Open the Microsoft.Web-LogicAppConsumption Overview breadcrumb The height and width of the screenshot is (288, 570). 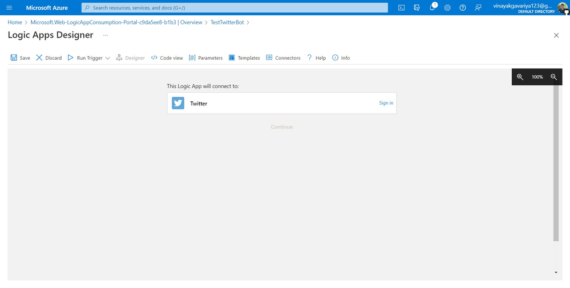pyautogui.click(x=116, y=22)
